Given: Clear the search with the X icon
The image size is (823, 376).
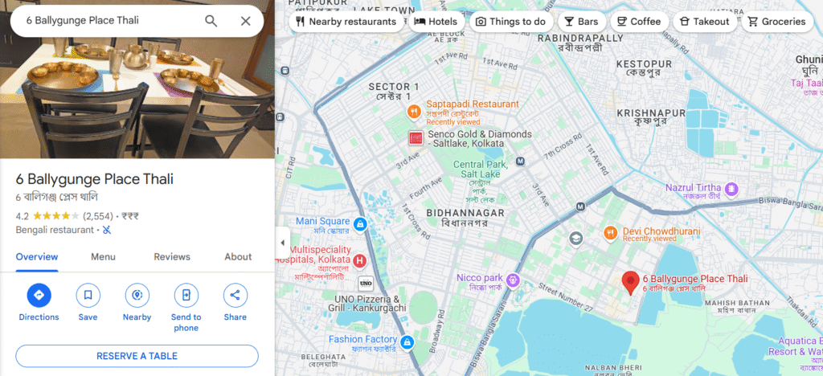Looking at the screenshot, I should [x=246, y=21].
